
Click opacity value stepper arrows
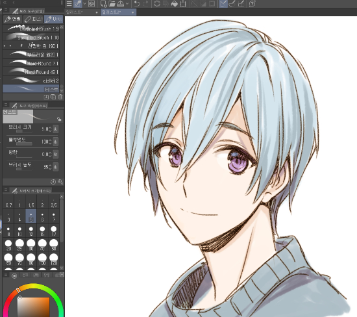tap(51, 142)
